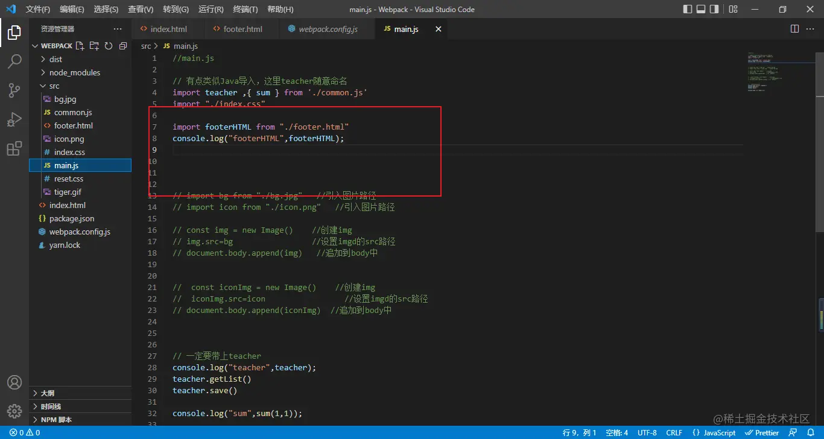Open explorer panel more actions ellipsis
The image size is (824, 439).
[117, 29]
